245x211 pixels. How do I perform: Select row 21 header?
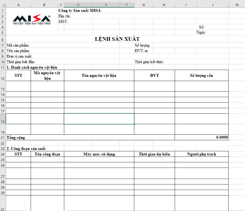(3, 137)
